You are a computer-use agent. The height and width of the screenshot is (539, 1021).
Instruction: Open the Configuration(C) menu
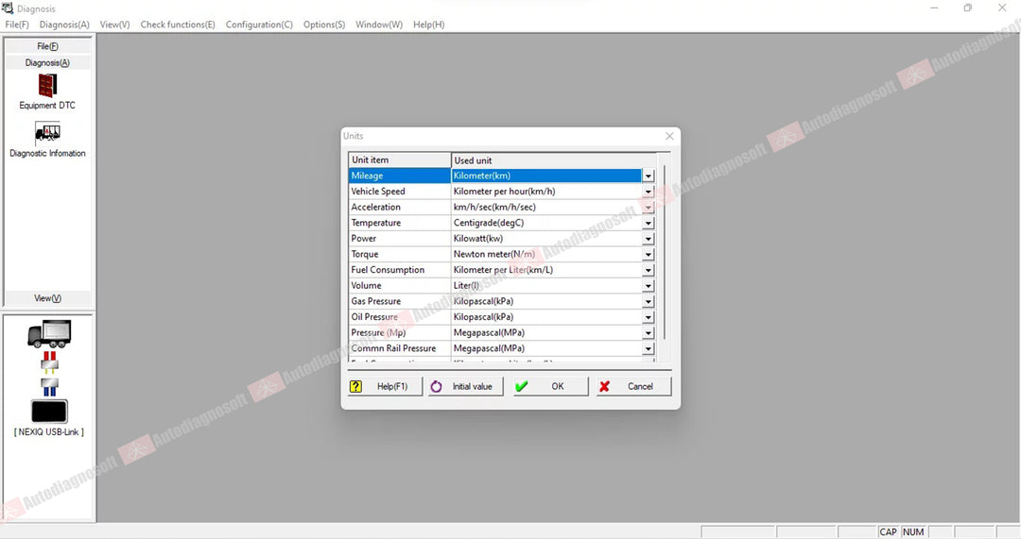point(259,25)
